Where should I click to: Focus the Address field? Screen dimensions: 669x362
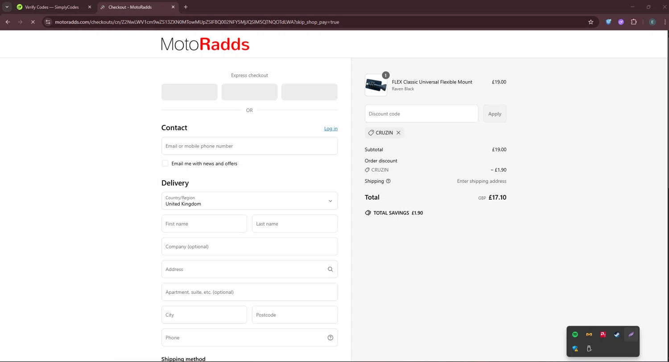[x=249, y=269]
